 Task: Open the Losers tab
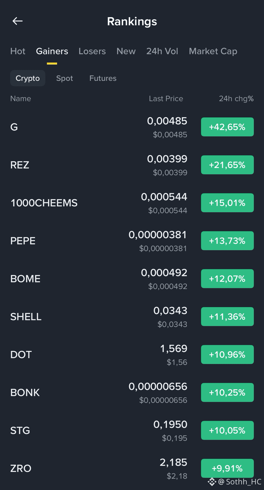(x=92, y=51)
